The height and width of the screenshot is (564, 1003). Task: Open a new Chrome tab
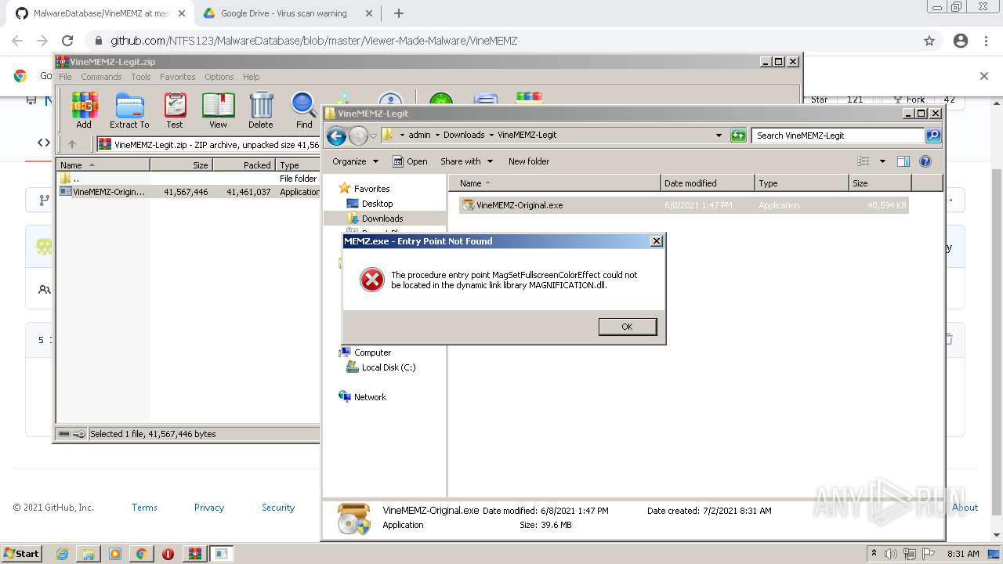coord(399,13)
